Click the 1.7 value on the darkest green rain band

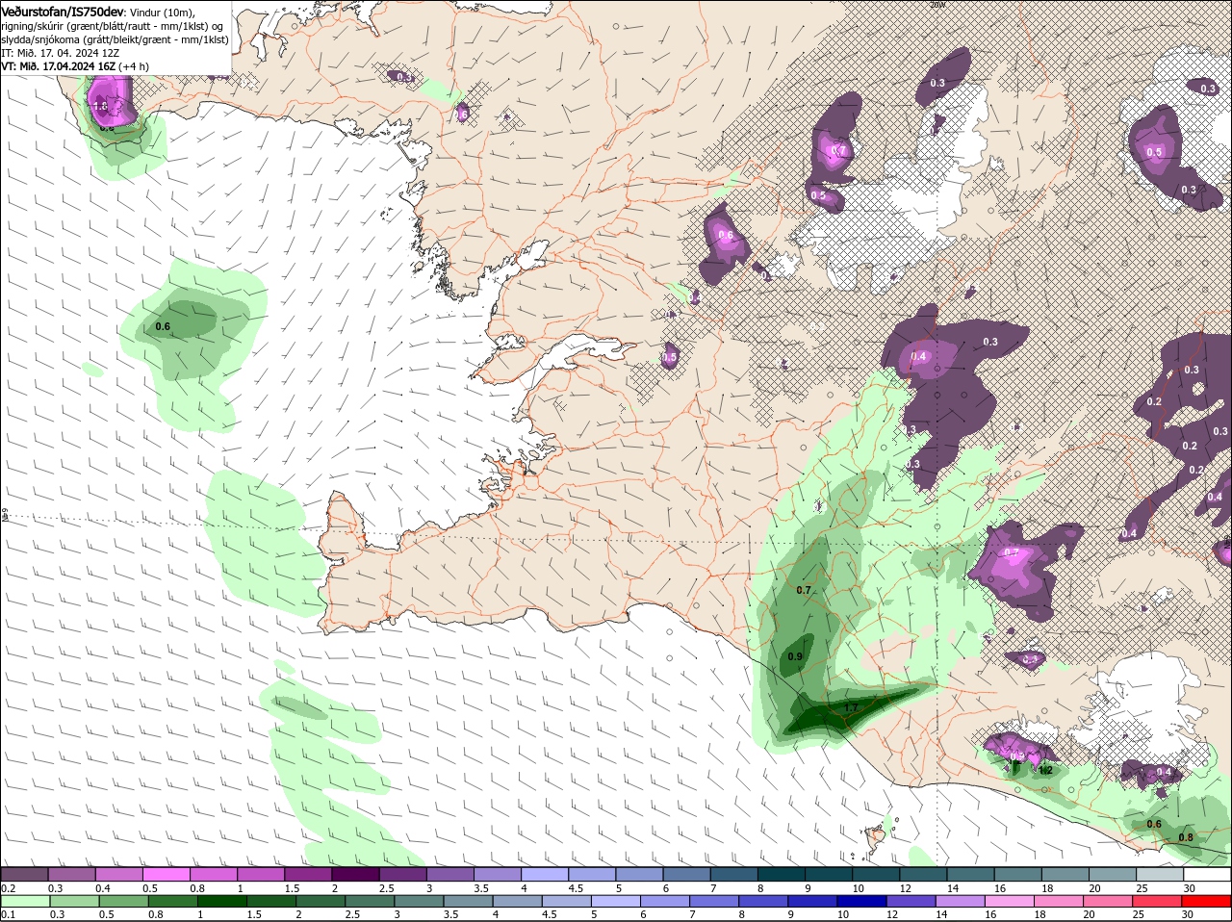pos(851,707)
